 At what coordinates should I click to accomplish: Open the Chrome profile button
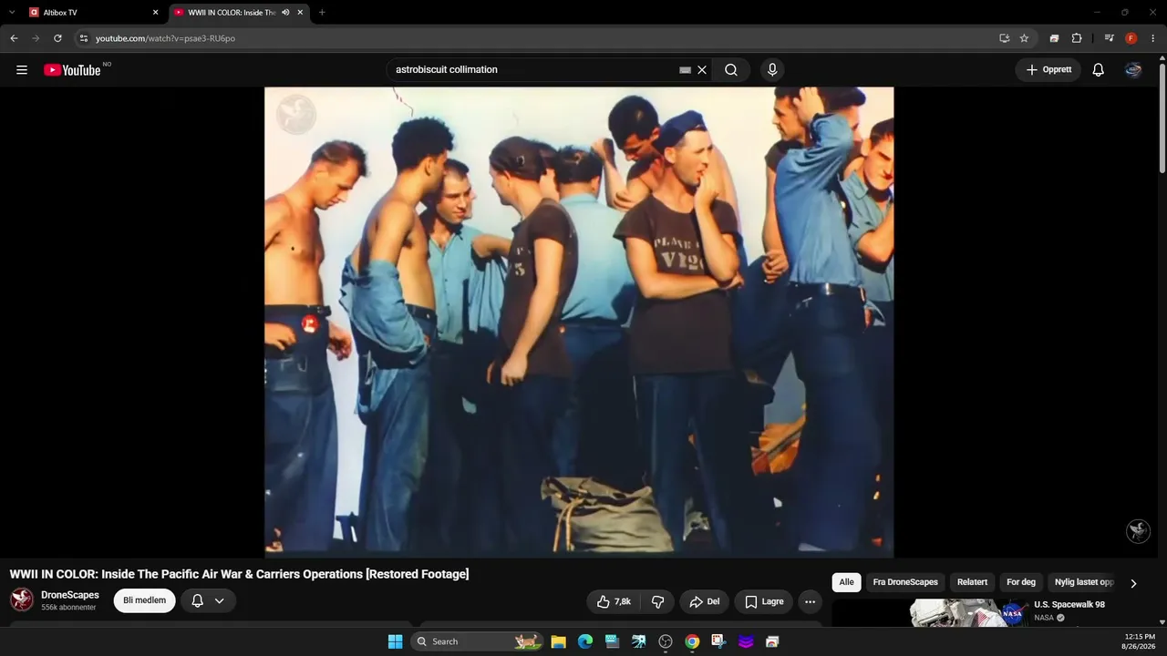click(x=1131, y=38)
